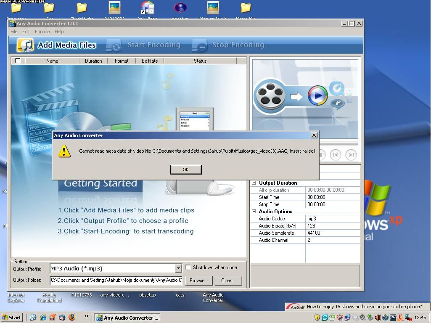Open the Mateusz Jakub image desktop icon
This screenshot has width=431, height=323.
click(213, 8)
